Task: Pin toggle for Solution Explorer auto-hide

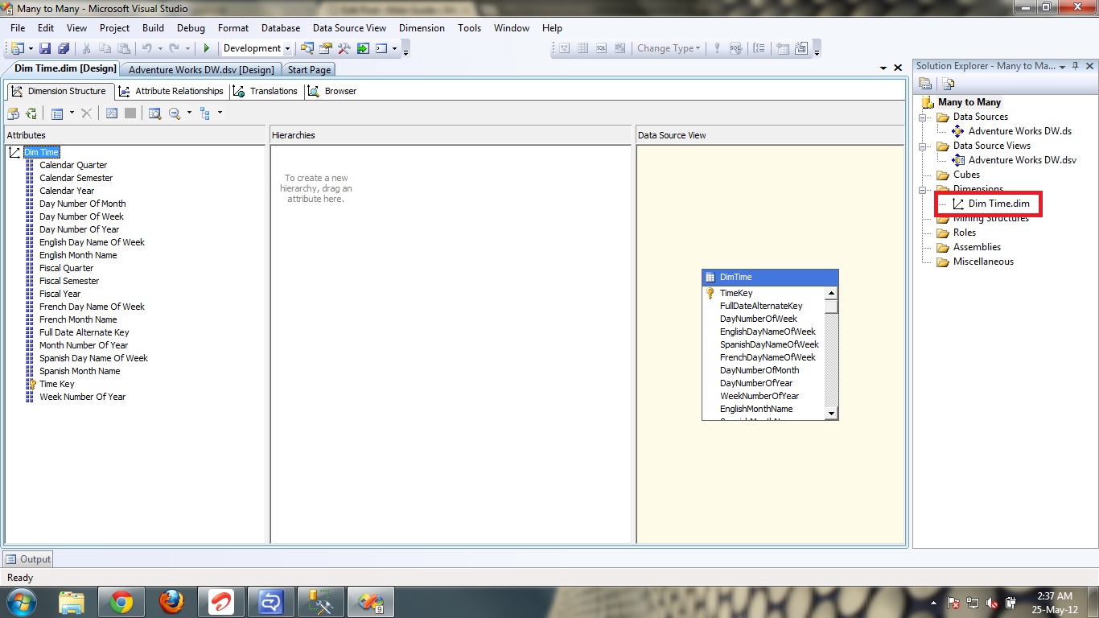Action: click(x=1076, y=67)
